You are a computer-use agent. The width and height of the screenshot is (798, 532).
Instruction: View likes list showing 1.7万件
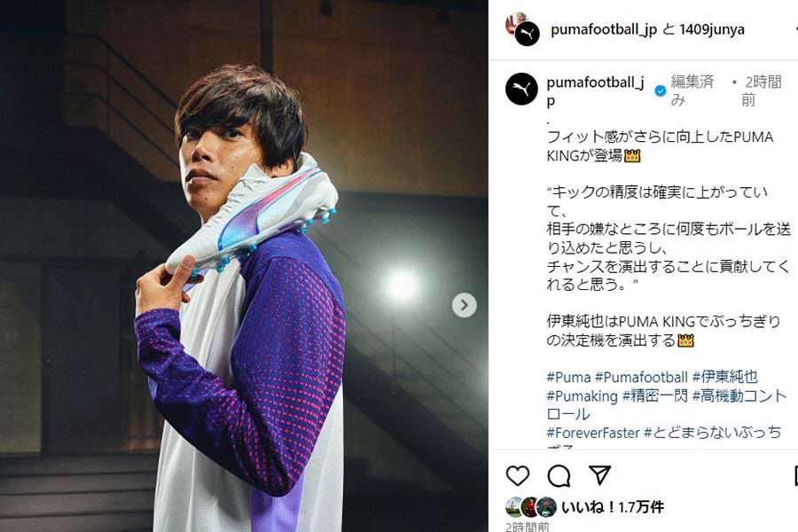click(x=613, y=507)
